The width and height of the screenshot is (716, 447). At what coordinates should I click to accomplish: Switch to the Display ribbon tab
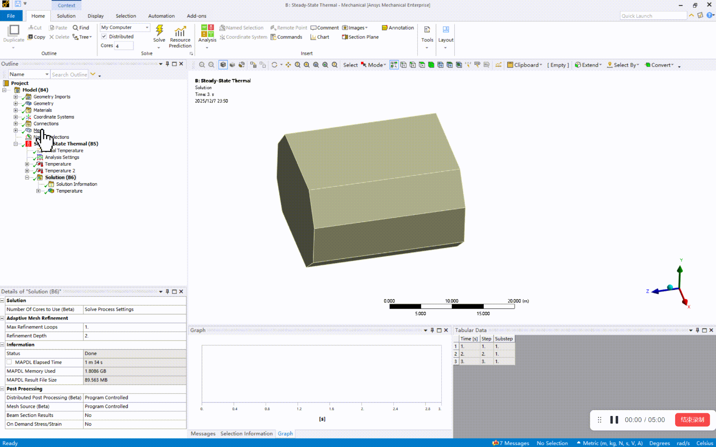95,16
